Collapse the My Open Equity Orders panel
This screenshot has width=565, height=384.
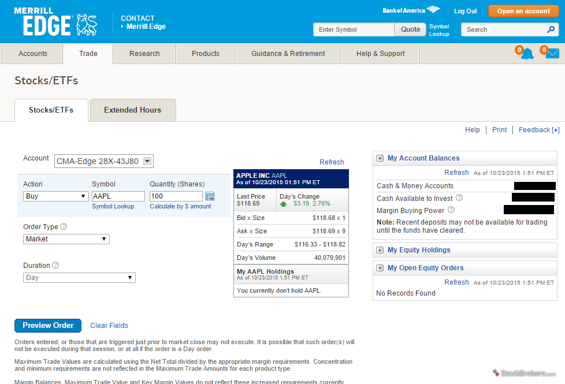(380, 268)
